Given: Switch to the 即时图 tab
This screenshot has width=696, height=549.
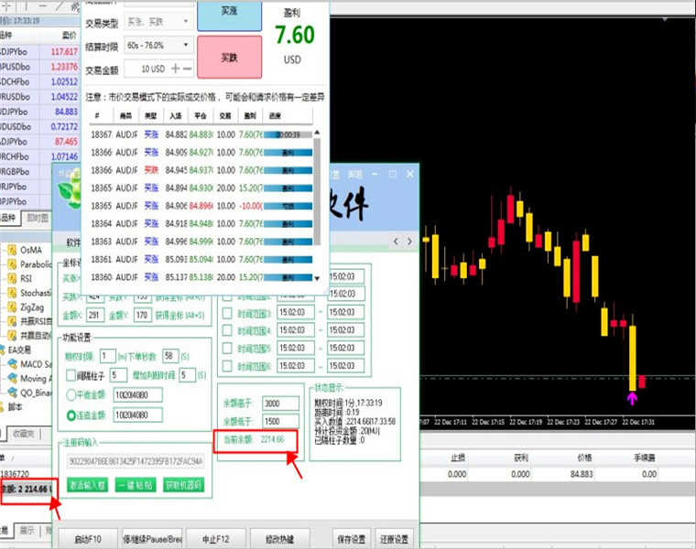Looking at the screenshot, I should tap(38, 218).
